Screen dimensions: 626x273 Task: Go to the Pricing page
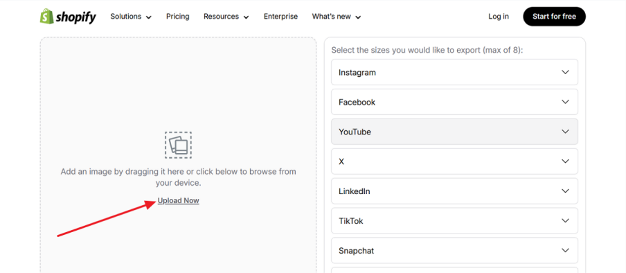(x=178, y=17)
